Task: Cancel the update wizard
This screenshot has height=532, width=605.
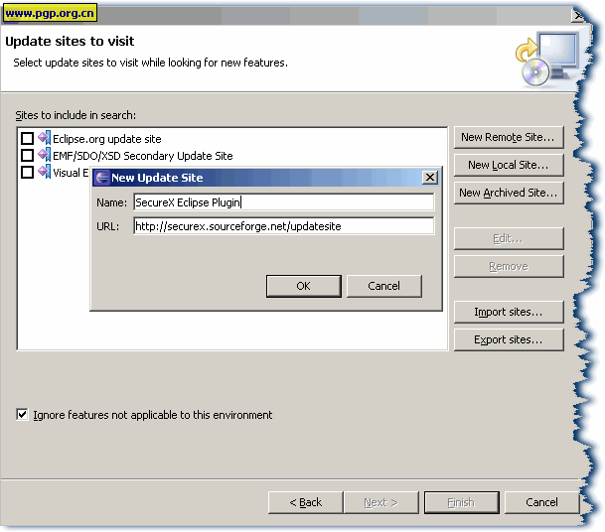Action: click(541, 502)
